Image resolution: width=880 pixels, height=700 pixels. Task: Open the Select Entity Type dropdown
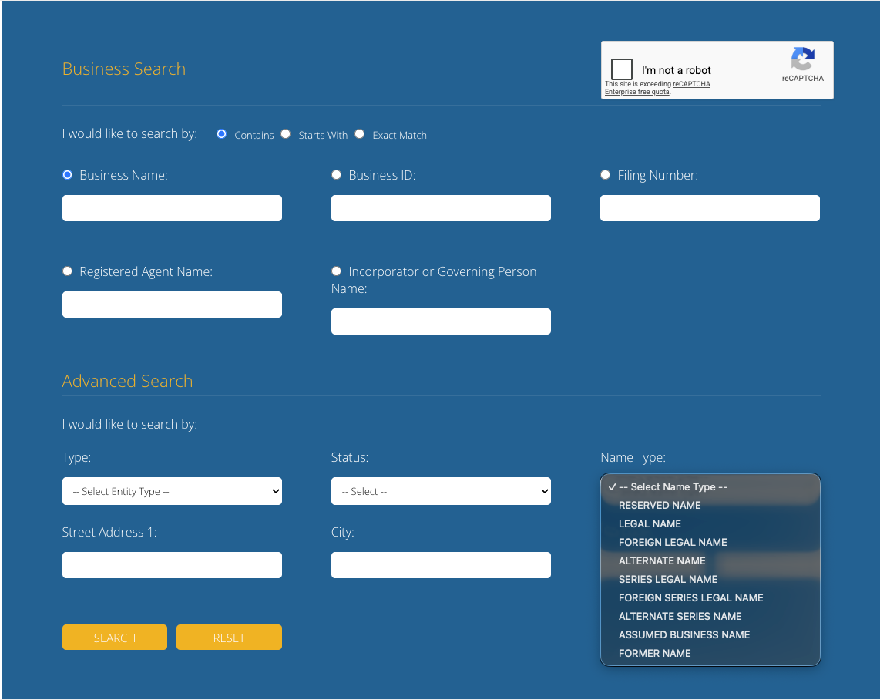click(x=172, y=491)
